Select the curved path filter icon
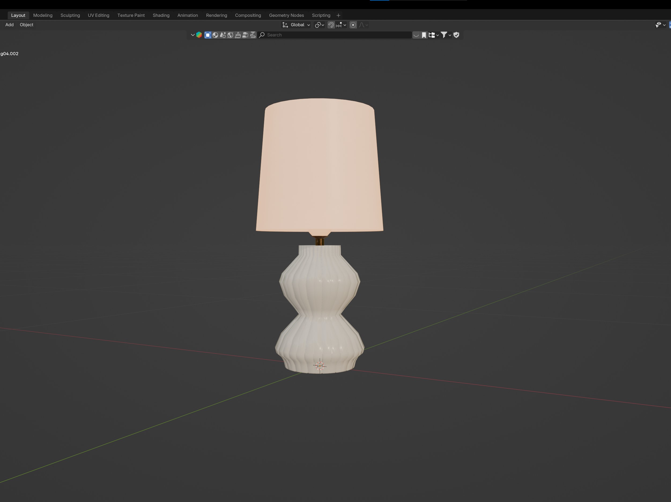The width and height of the screenshot is (671, 502). [x=253, y=35]
